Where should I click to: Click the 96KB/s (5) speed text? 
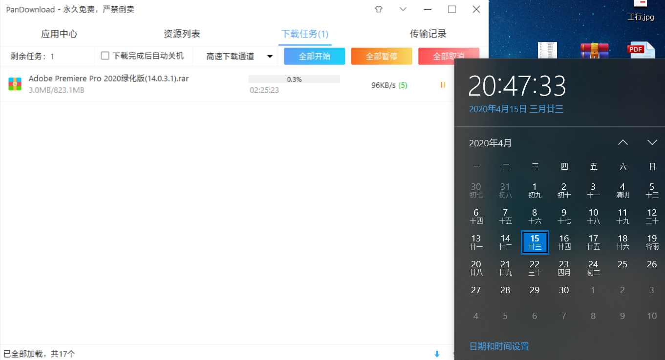(389, 85)
